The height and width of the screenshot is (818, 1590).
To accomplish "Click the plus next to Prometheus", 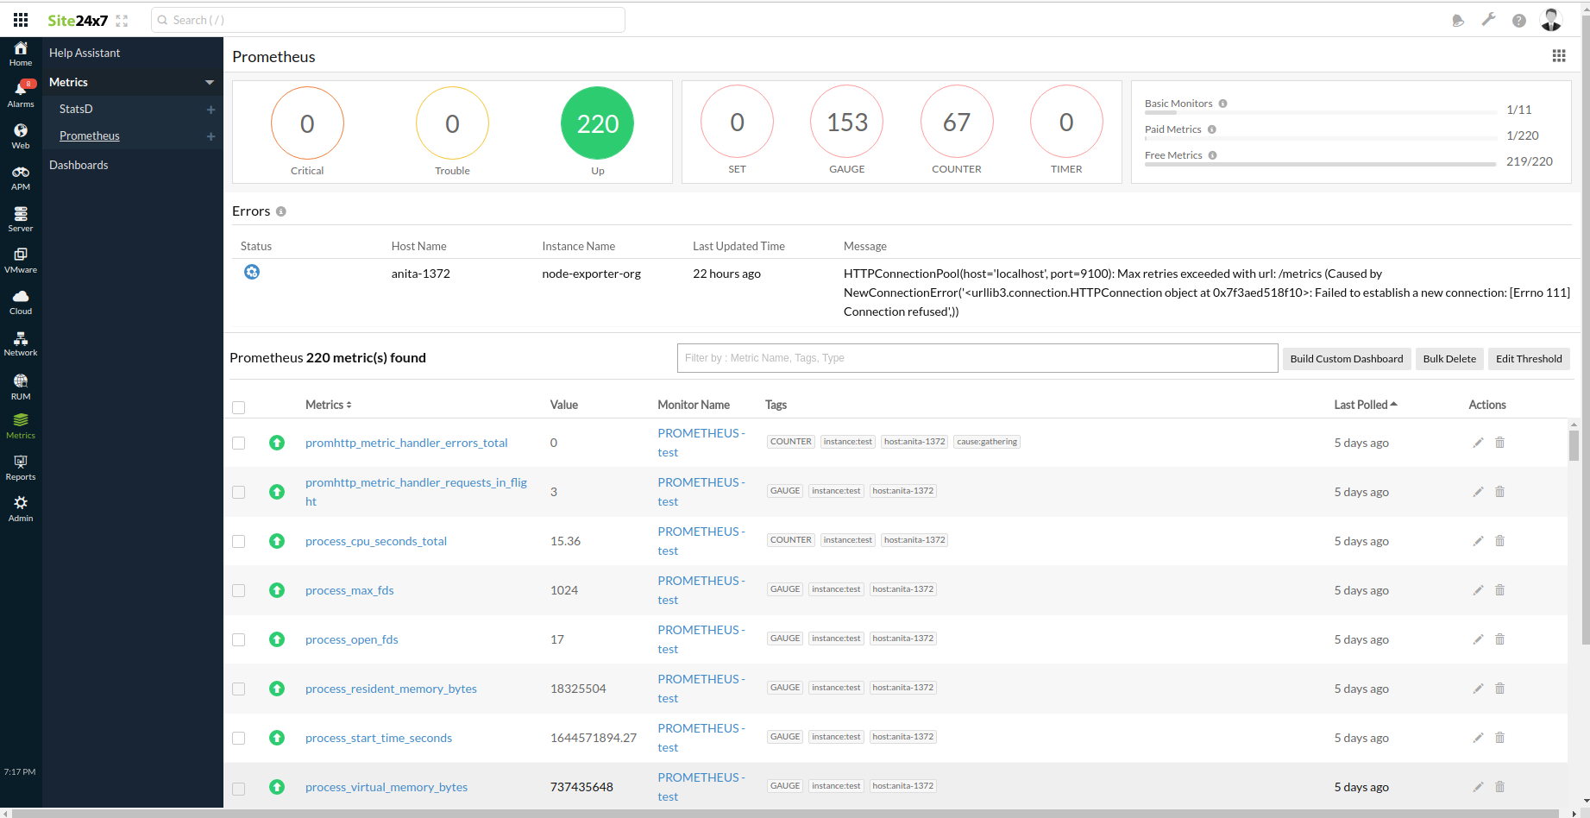I will pyautogui.click(x=211, y=135).
